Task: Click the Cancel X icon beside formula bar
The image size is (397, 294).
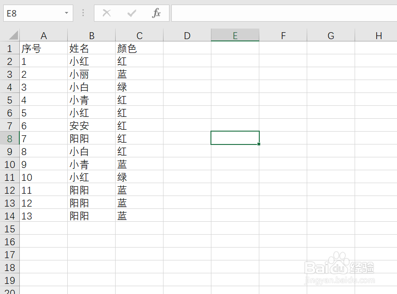Action: click(106, 13)
